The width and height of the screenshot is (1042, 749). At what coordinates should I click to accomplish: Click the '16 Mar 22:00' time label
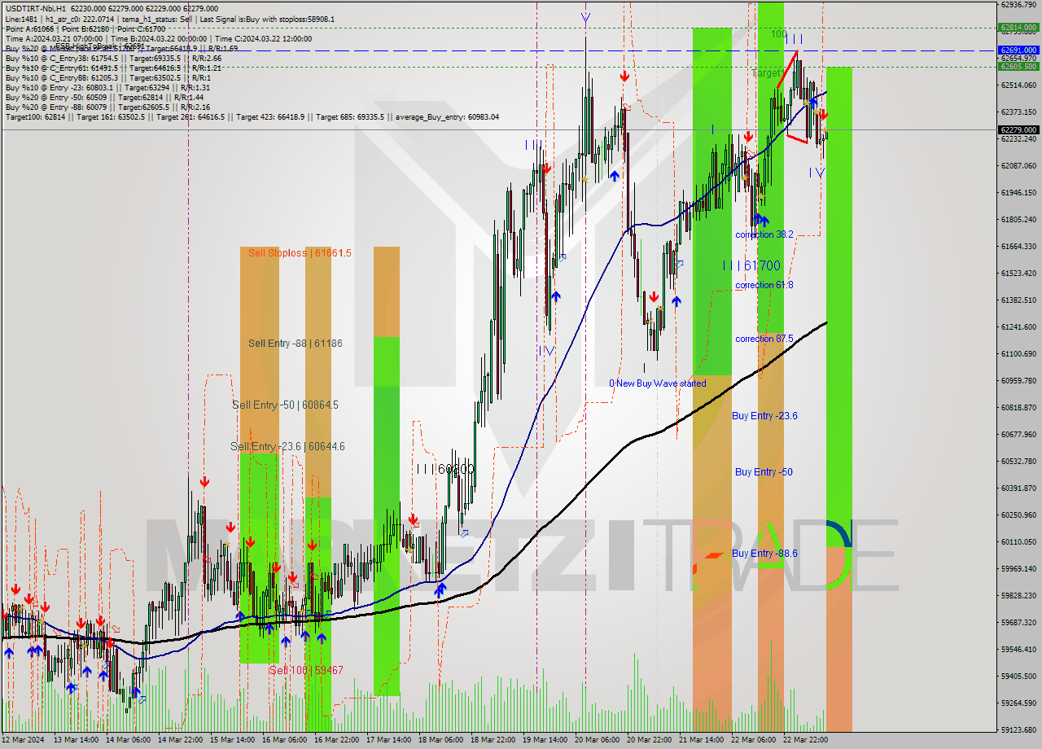[336, 740]
